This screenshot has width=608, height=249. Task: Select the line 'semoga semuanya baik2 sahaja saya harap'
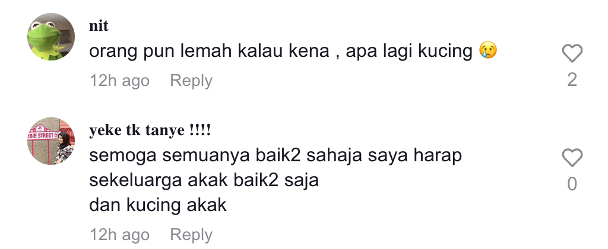275,155
